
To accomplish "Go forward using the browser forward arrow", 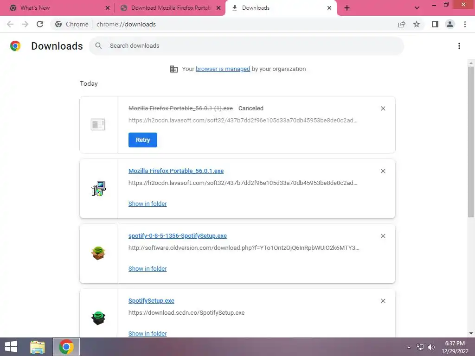I will coord(25,24).
